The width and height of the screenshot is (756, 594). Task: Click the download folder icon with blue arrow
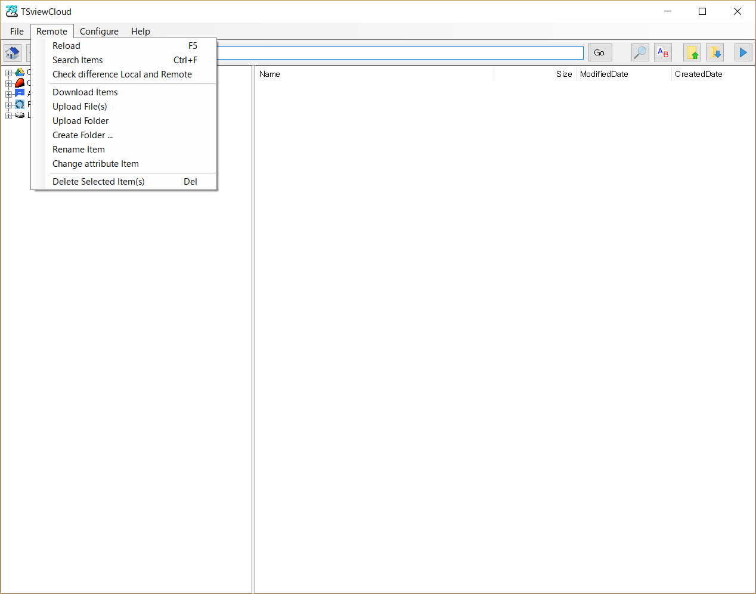click(x=715, y=53)
